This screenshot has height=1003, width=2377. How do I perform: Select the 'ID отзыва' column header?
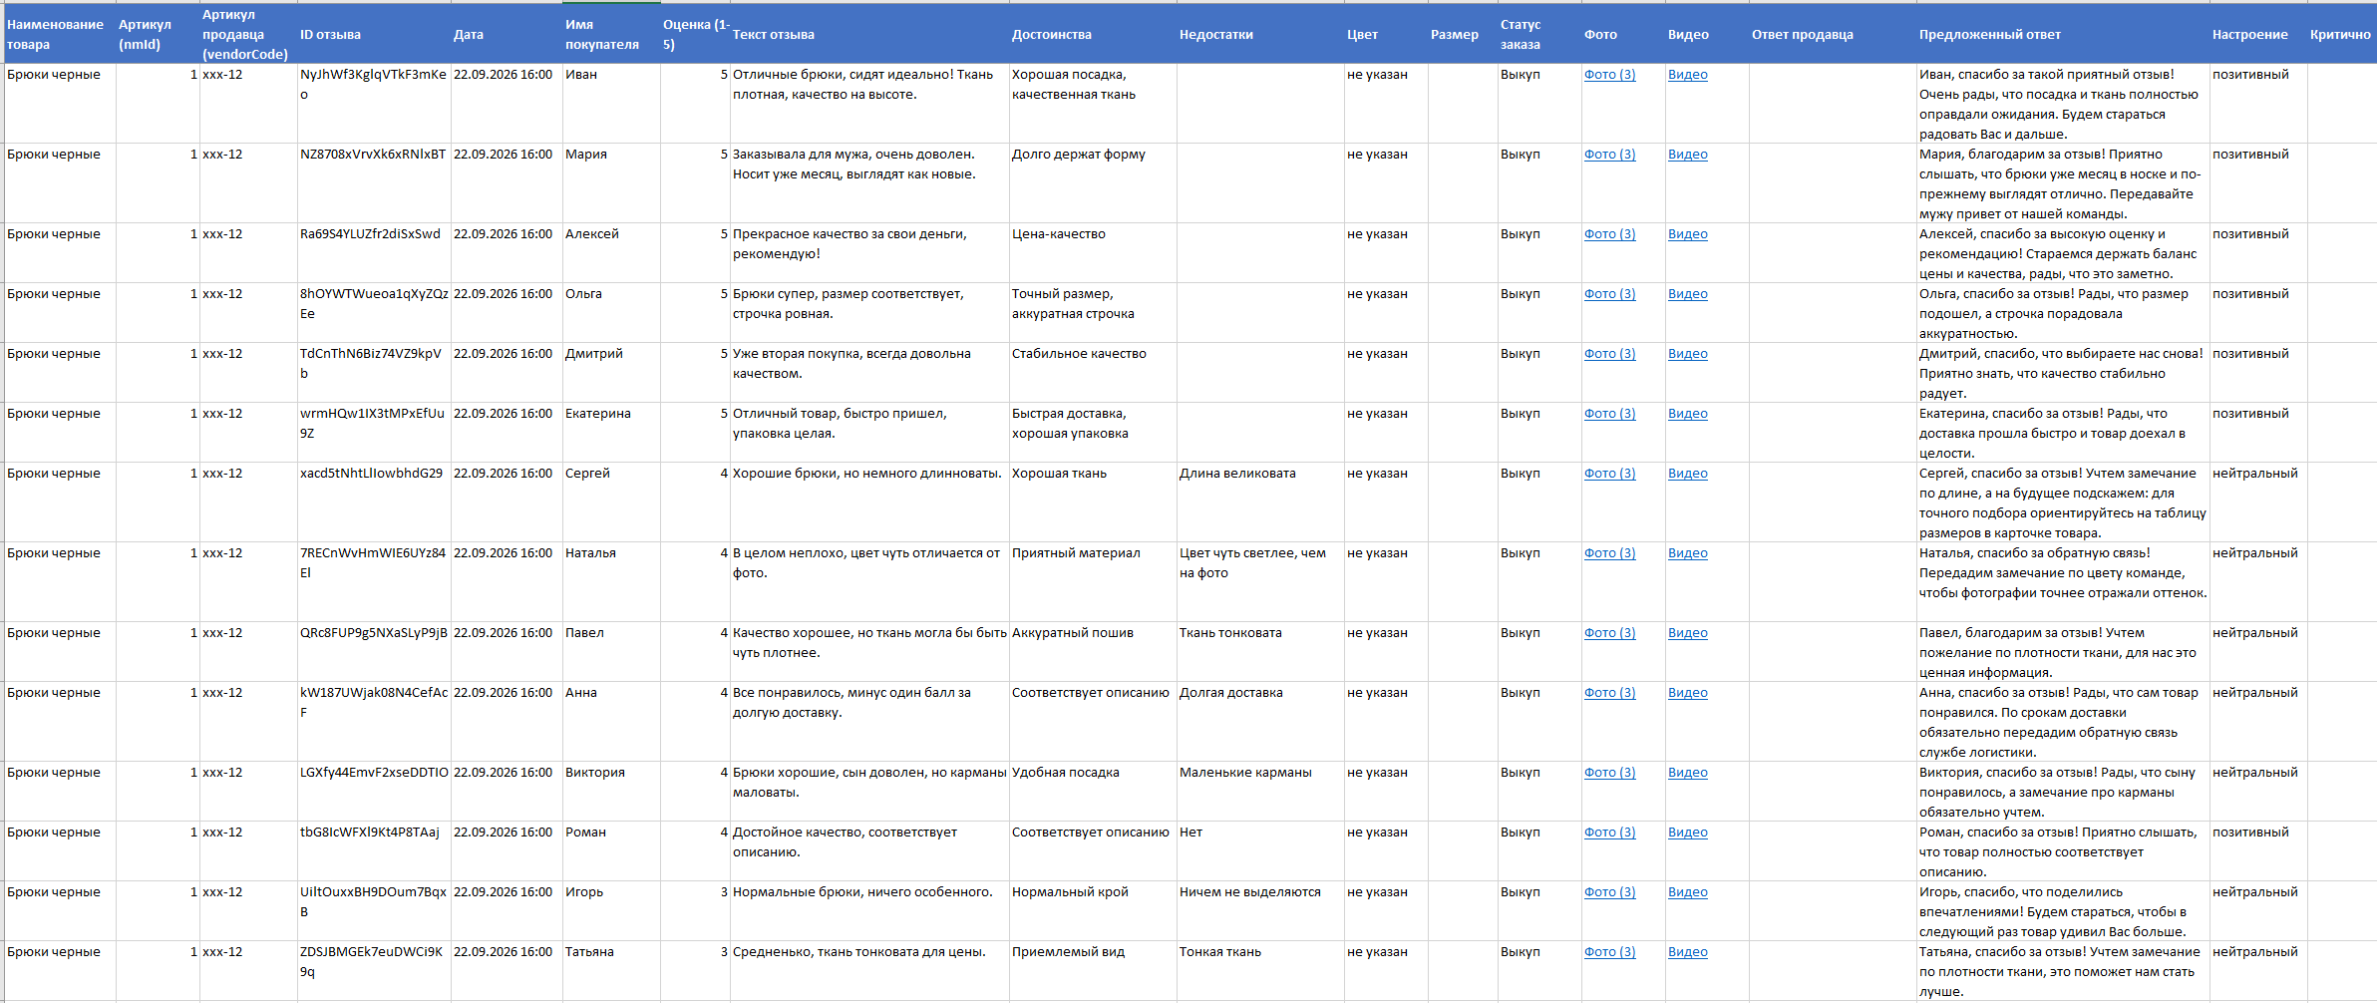click(374, 34)
